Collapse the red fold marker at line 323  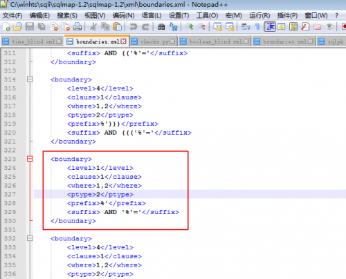30,159
